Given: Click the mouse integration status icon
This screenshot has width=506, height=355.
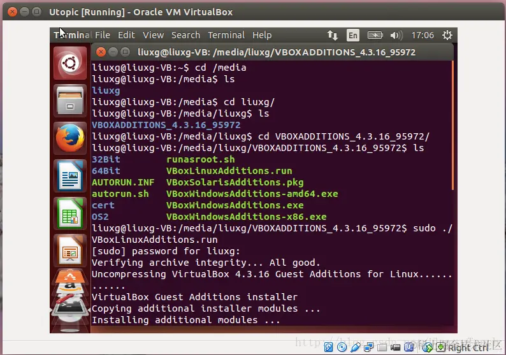Looking at the screenshot, I should click(x=428, y=347).
